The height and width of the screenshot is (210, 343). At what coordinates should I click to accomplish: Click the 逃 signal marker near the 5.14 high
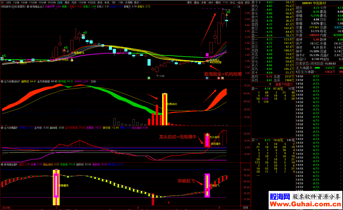[228, 12]
